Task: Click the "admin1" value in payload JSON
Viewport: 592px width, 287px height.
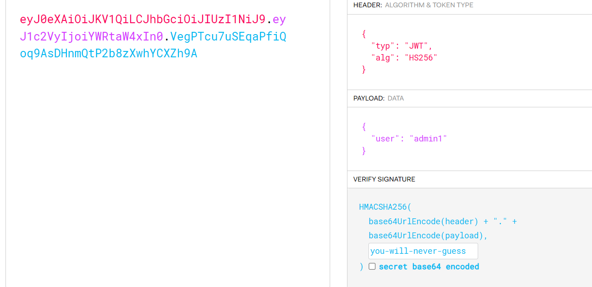Action: pos(428,139)
